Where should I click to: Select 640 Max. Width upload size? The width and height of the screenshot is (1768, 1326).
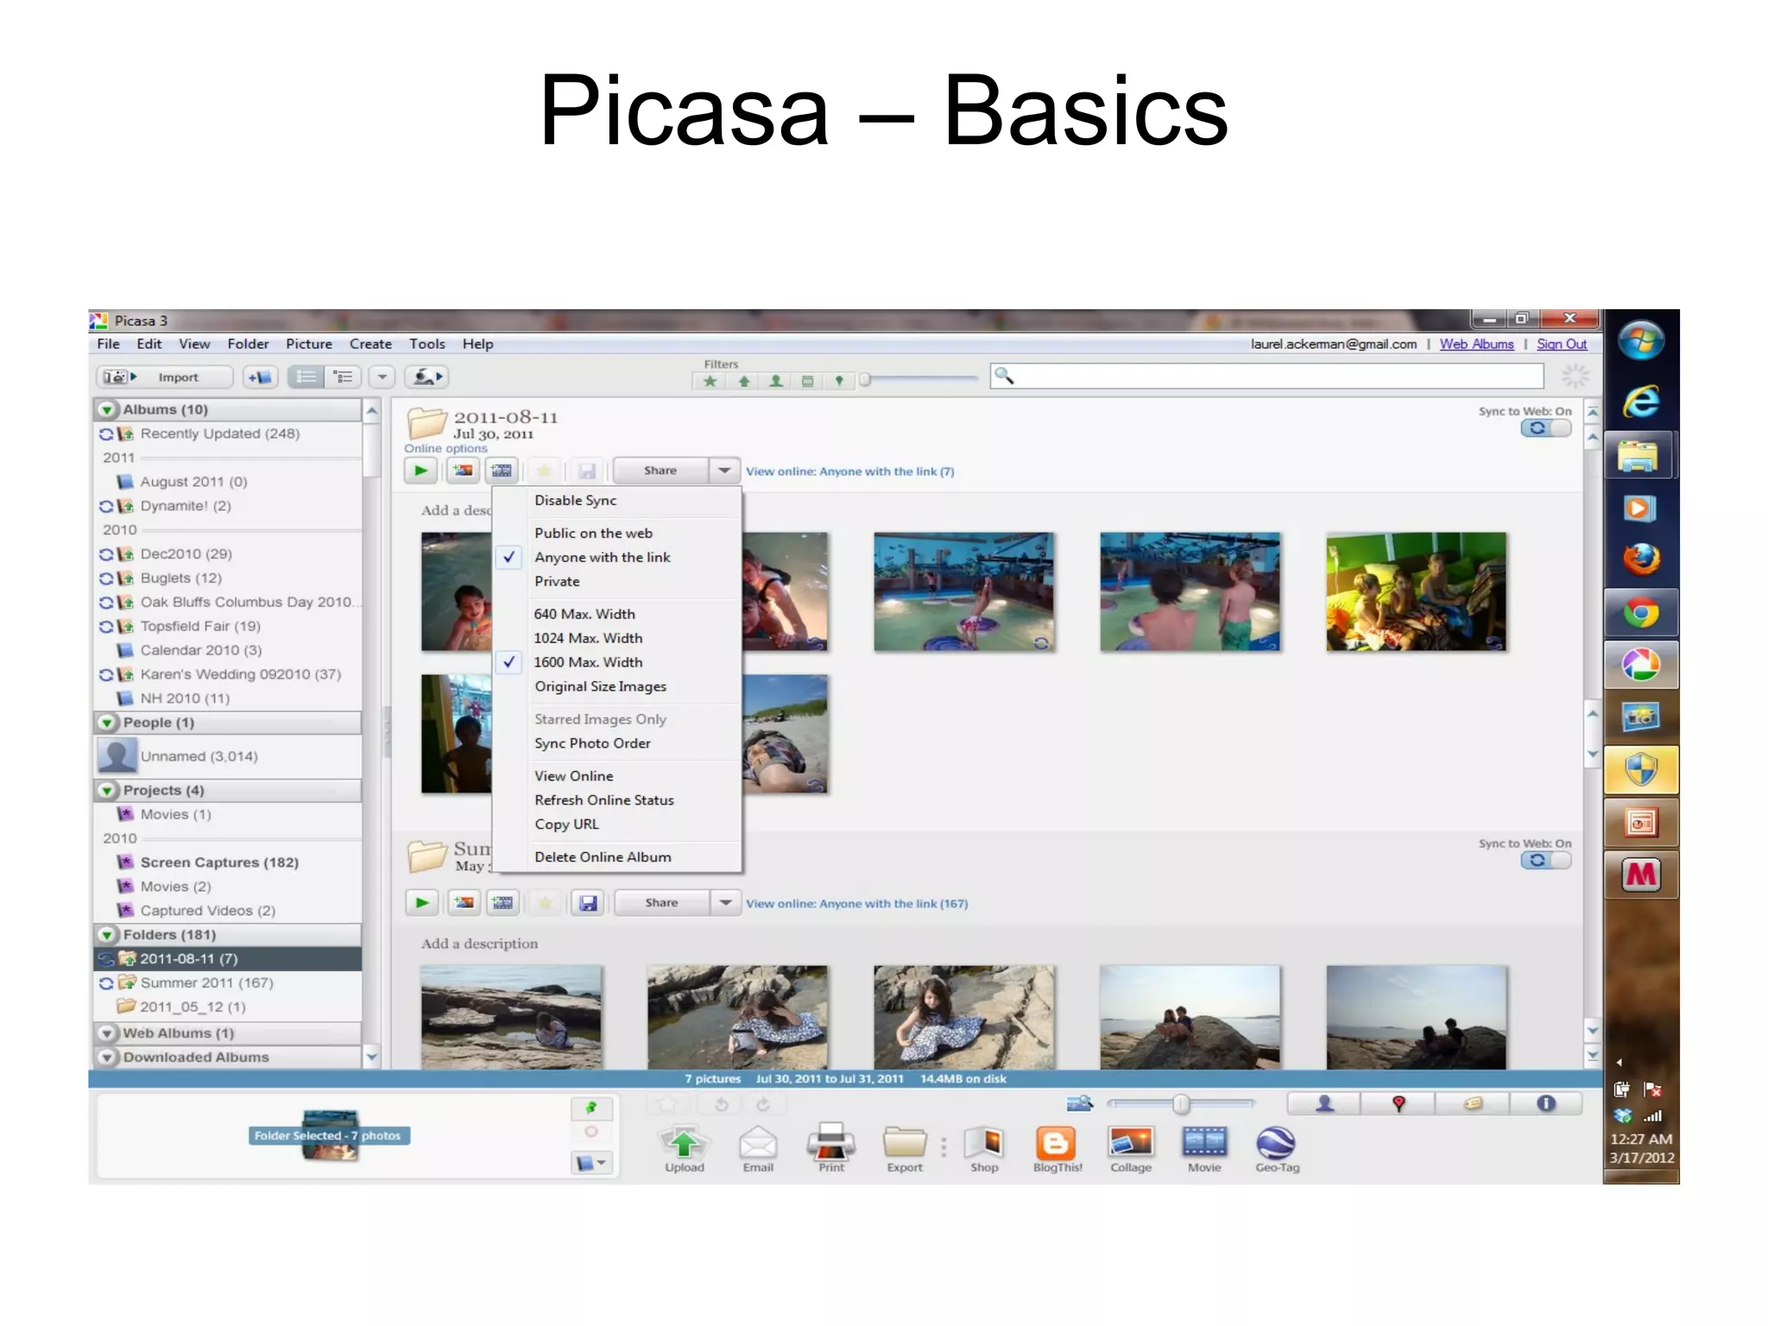click(x=618, y=614)
